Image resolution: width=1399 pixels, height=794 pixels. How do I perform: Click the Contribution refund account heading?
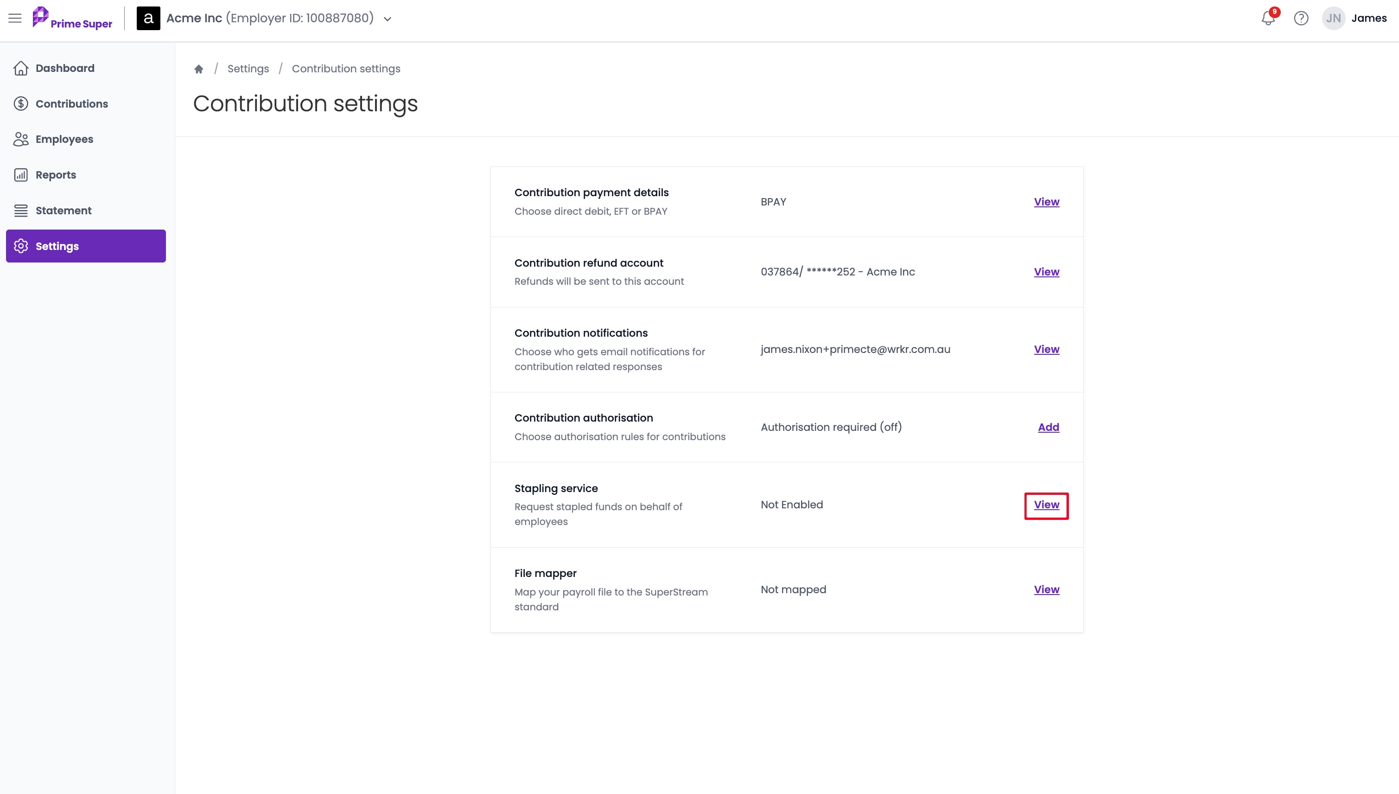(589, 263)
